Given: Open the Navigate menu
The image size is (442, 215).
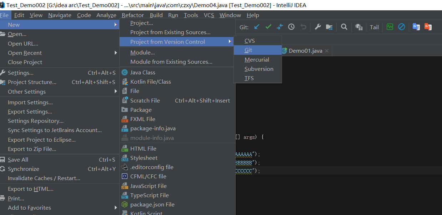Looking at the screenshot, I should click(60, 15).
